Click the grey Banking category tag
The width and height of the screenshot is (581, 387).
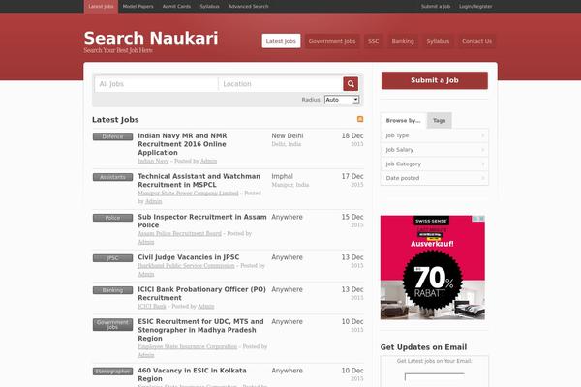point(112,290)
